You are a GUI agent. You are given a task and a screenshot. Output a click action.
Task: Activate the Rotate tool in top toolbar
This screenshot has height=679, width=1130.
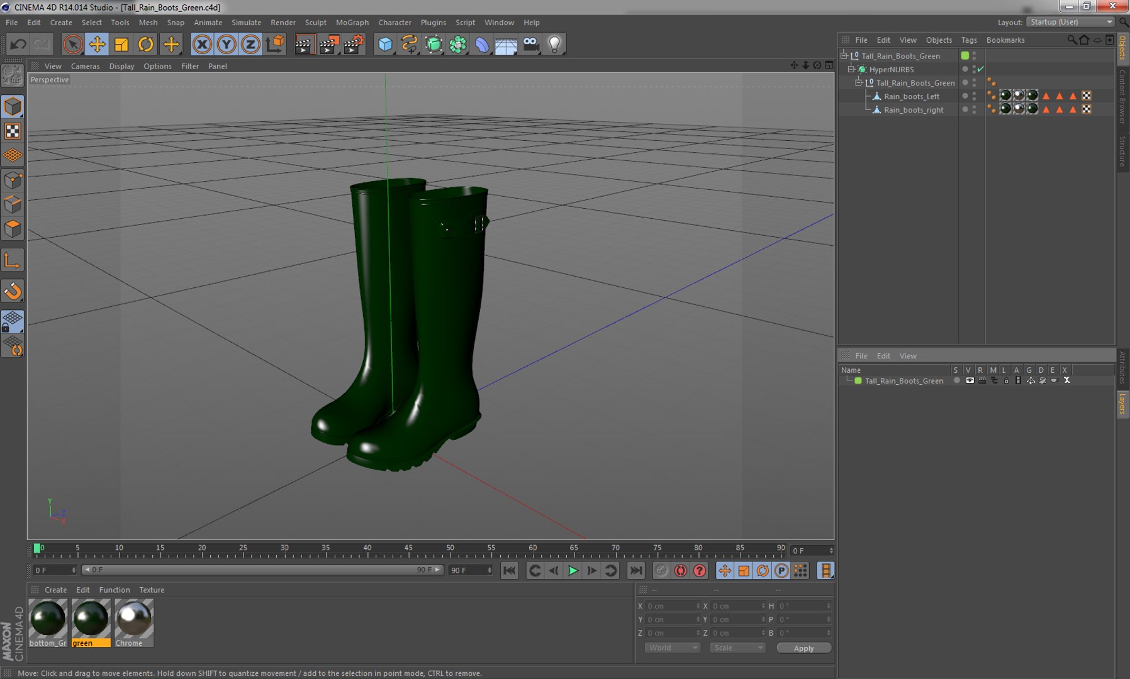[x=146, y=44]
